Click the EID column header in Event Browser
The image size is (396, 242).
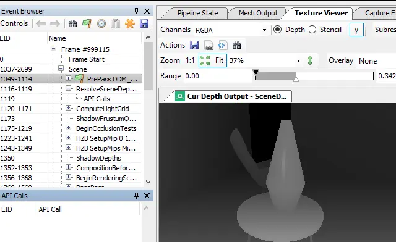pyautogui.click(x=24, y=38)
